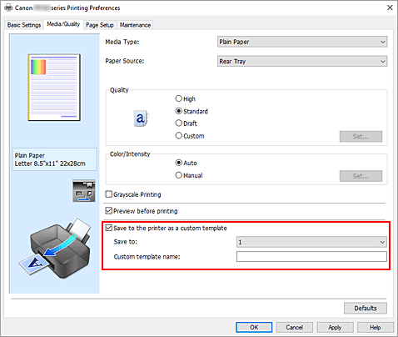Open the Paper Source dropdown

(x=302, y=61)
